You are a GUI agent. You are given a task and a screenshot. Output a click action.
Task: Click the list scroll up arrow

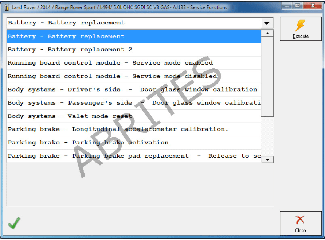(x=267, y=34)
